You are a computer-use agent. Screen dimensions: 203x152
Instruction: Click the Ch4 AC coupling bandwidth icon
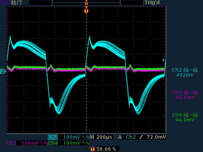coord(85,143)
